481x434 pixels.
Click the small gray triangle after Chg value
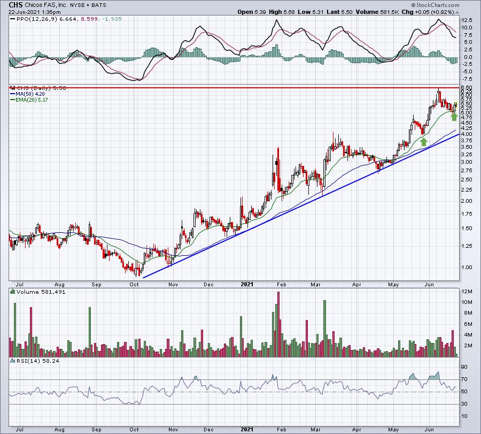coord(457,13)
